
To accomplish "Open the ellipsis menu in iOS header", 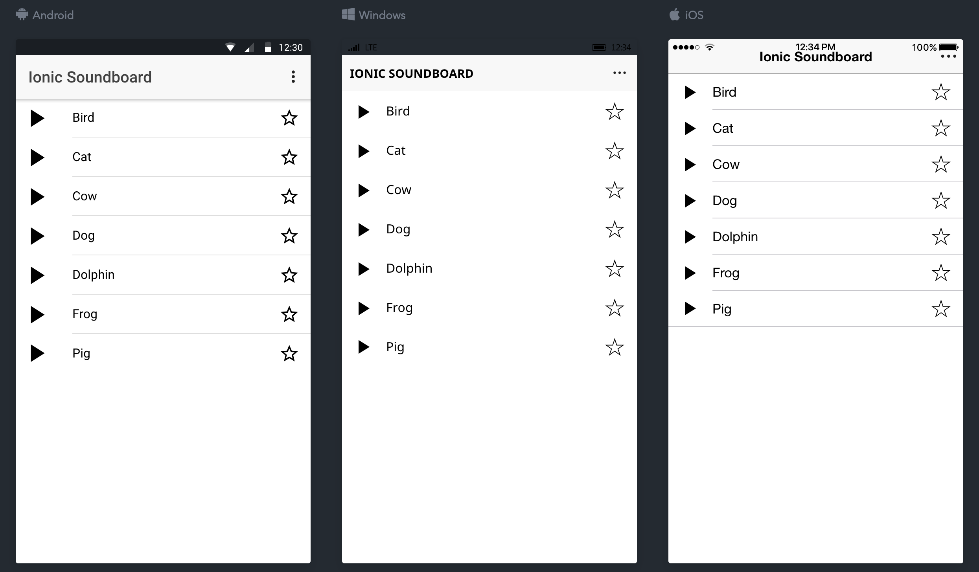I will tap(948, 57).
